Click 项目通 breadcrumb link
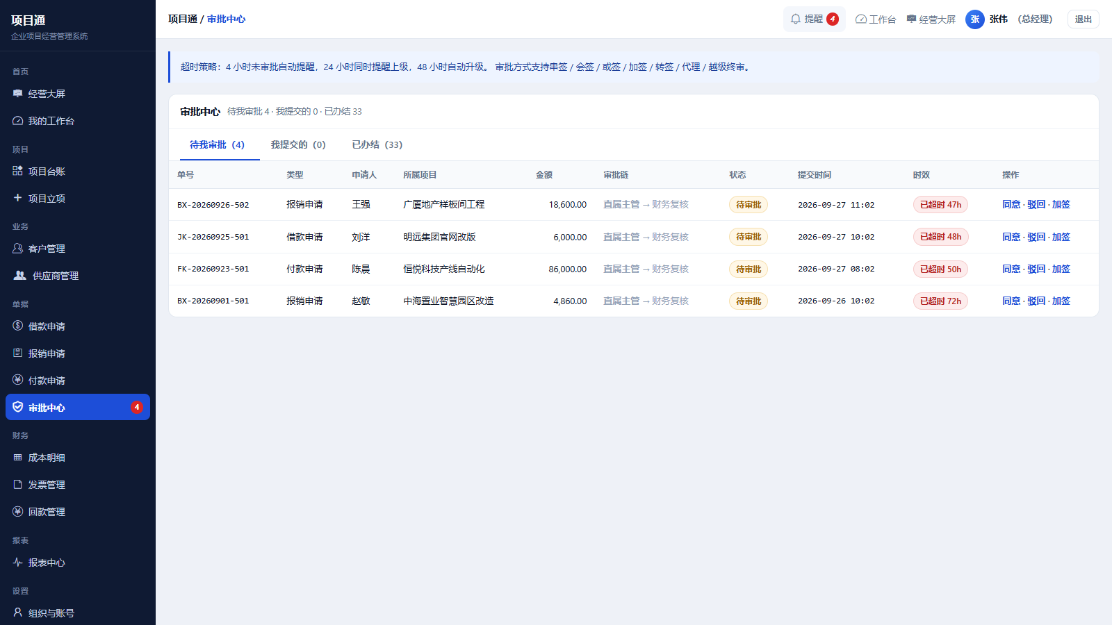This screenshot has height=625, width=1112. point(183,19)
